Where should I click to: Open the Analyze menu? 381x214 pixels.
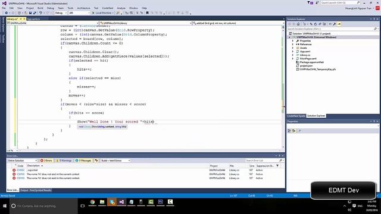121,8
